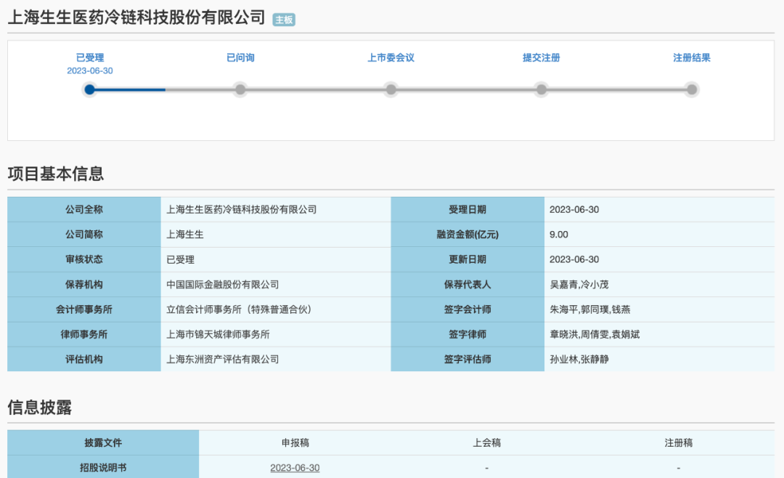
Task: Click the company full name 上海生生医药冷链科技股份有限公司 cell
Action: 276,209
